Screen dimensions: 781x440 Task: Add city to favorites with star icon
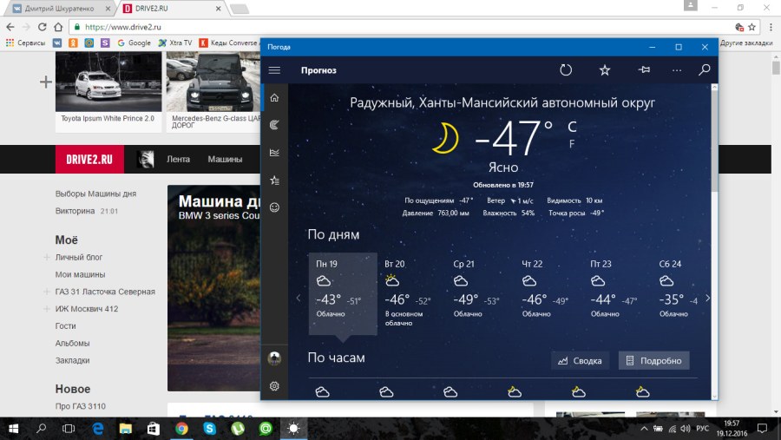pos(605,70)
